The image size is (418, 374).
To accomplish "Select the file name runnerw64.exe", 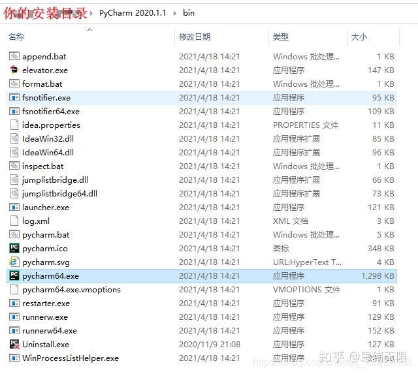I will pos(50,331).
